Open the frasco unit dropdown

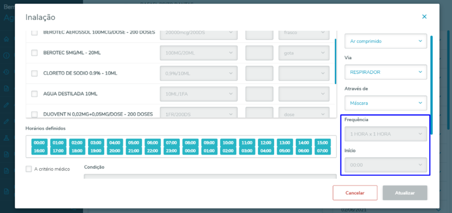click(x=304, y=35)
